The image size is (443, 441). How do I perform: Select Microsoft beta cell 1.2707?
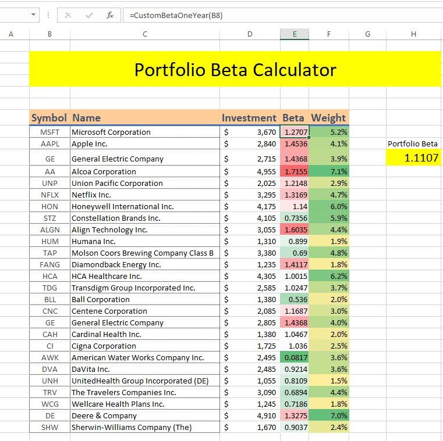tap(295, 132)
